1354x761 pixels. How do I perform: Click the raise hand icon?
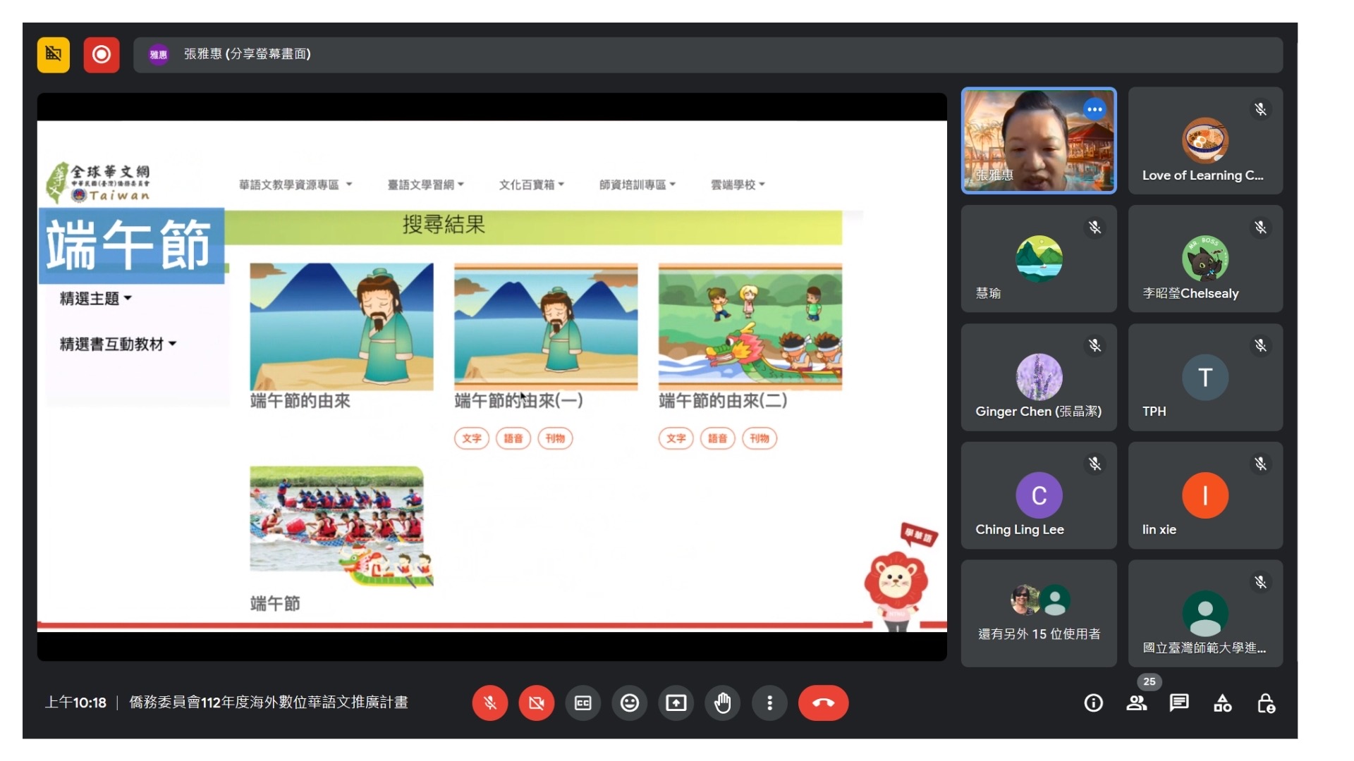tap(723, 703)
